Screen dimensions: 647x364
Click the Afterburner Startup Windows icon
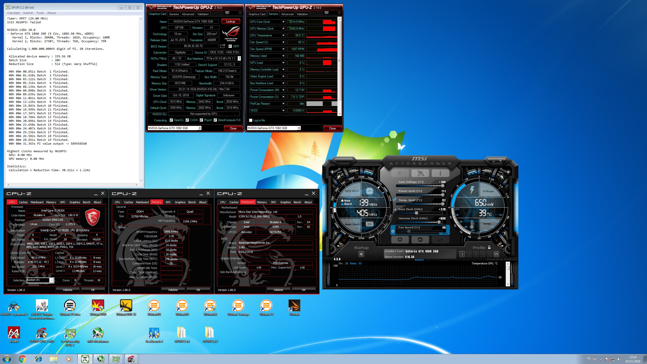pyautogui.click(x=361, y=254)
